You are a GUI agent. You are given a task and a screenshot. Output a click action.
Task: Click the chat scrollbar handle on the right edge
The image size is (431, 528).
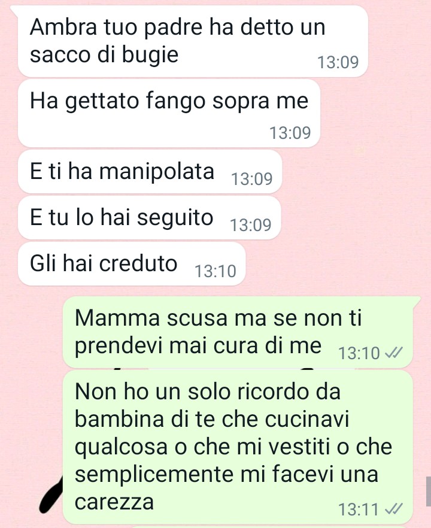click(x=429, y=491)
